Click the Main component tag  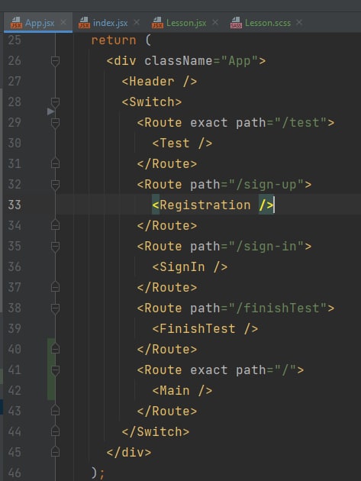click(x=182, y=390)
